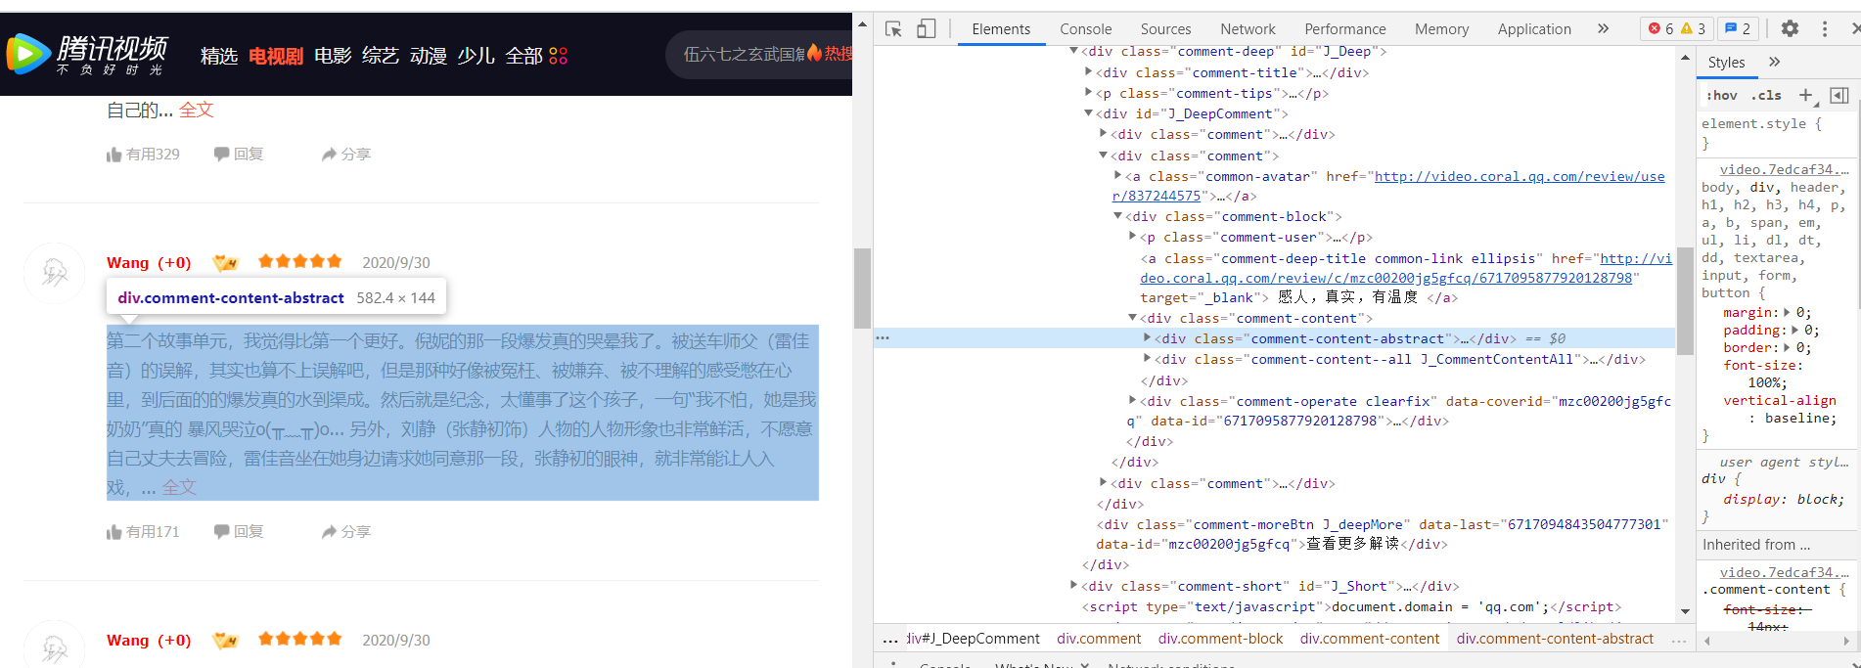
Task: Switch to the Network tab
Action: coord(1248,29)
